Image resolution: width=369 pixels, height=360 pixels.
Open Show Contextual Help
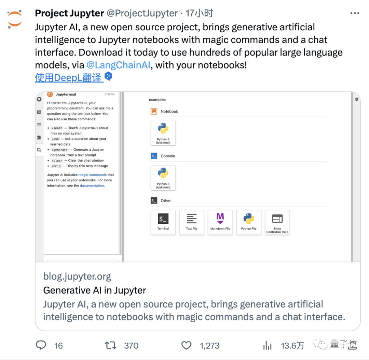[x=277, y=222]
